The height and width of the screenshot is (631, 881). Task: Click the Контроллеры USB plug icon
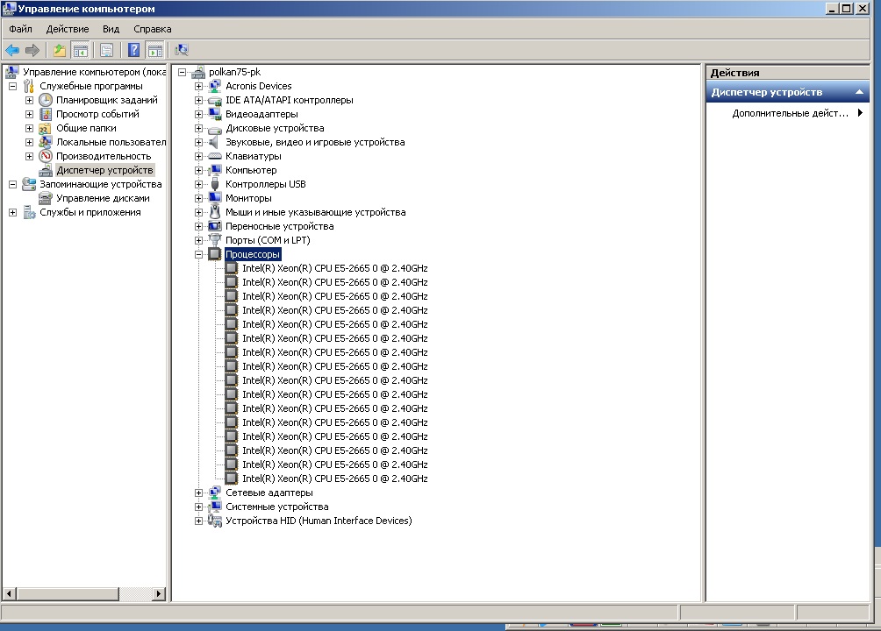pyautogui.click(x=215, y=184)
